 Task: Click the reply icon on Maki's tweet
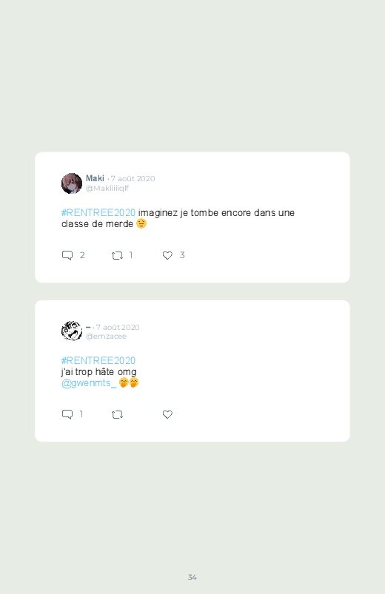point(67,255)
